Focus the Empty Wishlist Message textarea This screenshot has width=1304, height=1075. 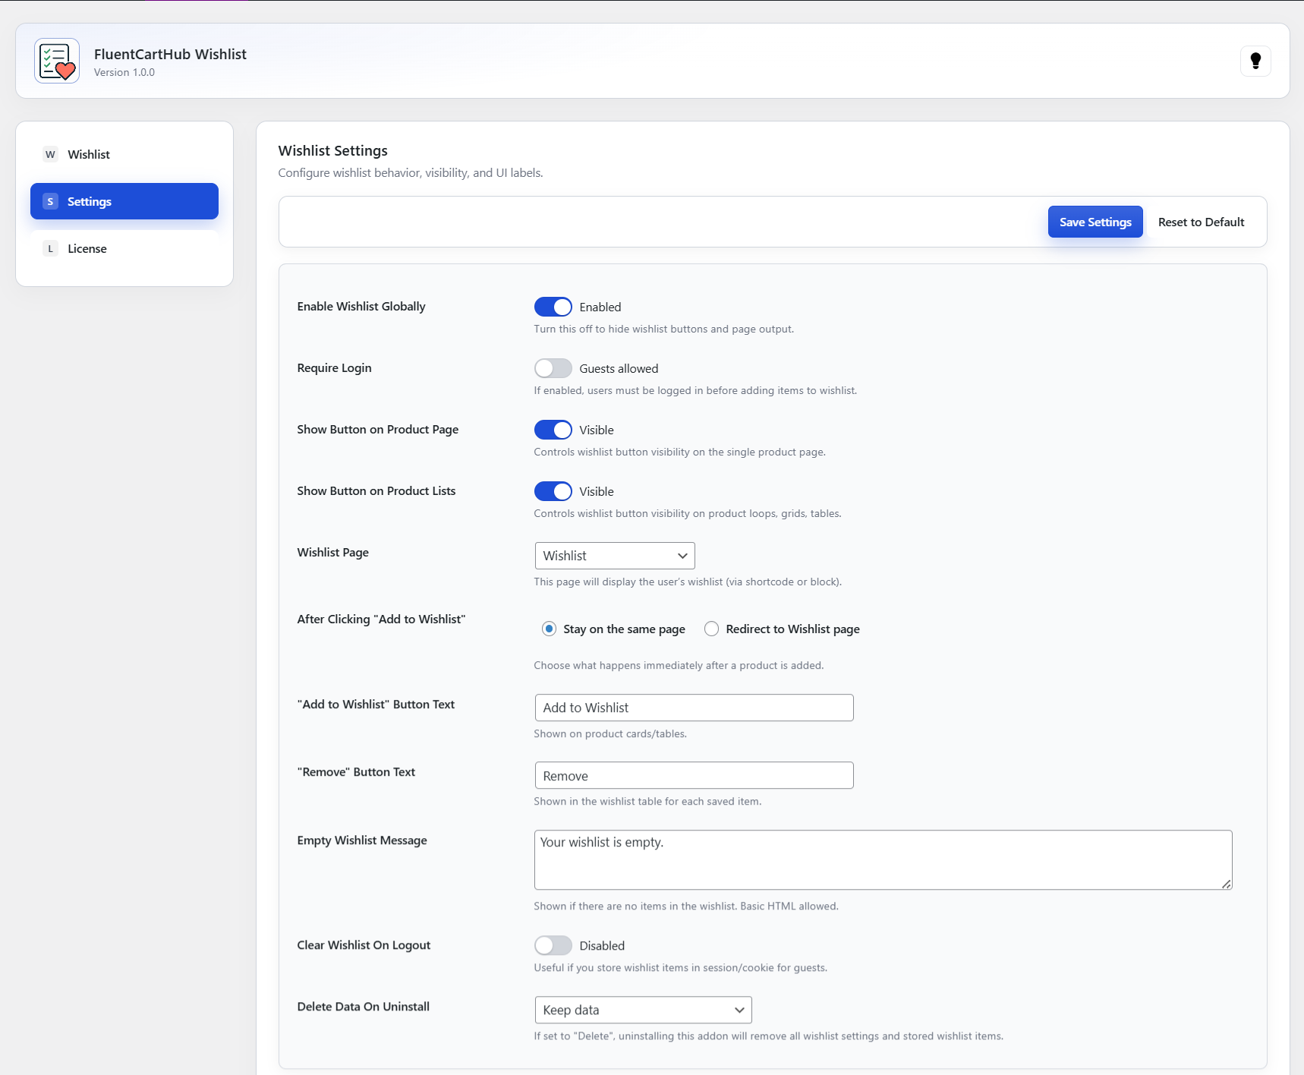pyautogui.click(x=882, y=859)
